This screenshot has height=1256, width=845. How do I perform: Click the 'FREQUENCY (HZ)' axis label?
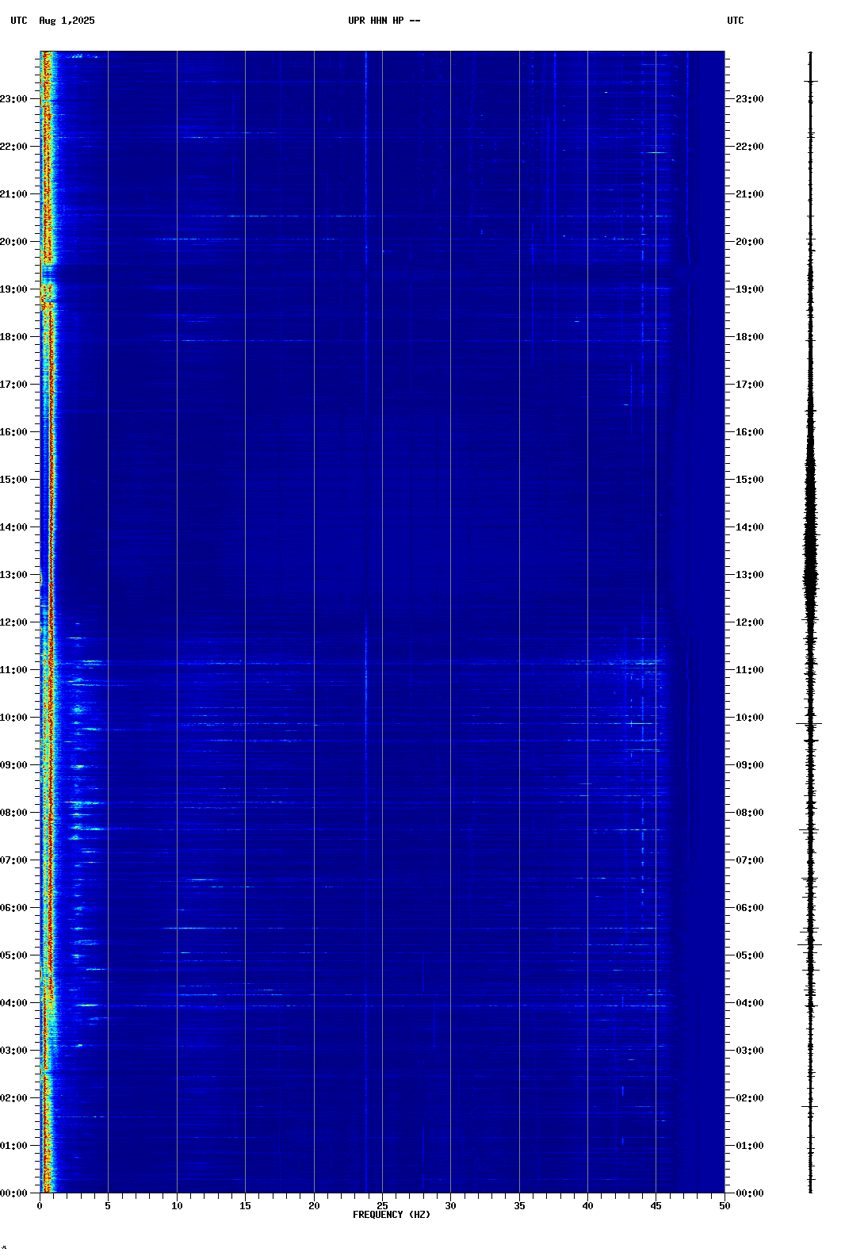tap(392, 1215)
